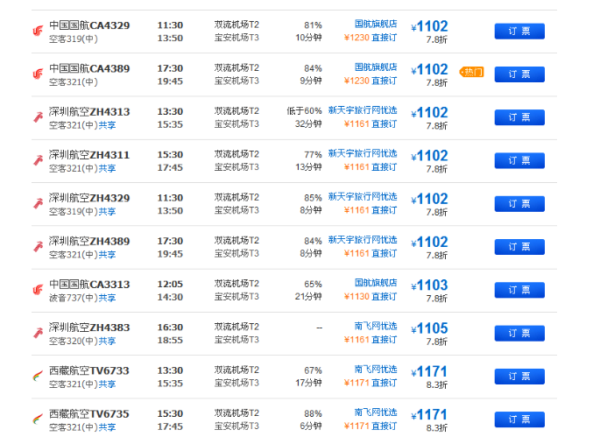This screenshot has width=614, height=444.
Task: Click price ¥1105 on ZH4383 row
Action: (429, 328)
